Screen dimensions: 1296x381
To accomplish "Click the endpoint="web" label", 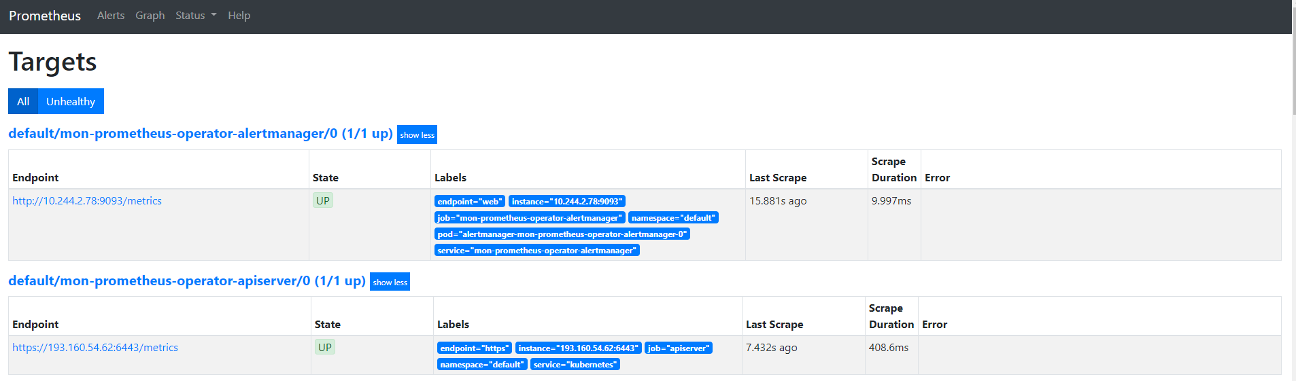I will (x=470, y=201).
